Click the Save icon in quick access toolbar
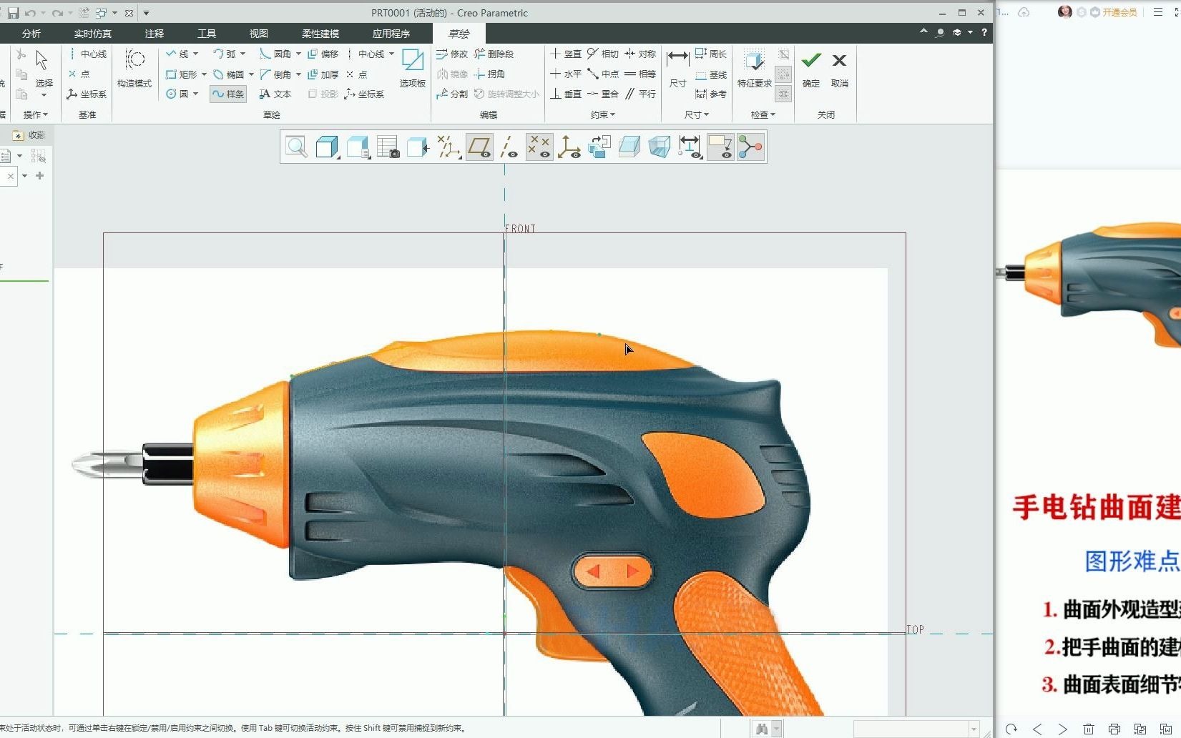Viewport: 1181px width, 738px height. point(13,13)
